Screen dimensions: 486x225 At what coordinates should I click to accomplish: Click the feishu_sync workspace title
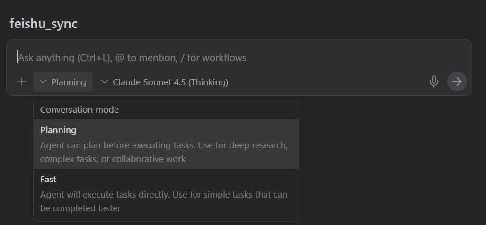coord(44,24)
